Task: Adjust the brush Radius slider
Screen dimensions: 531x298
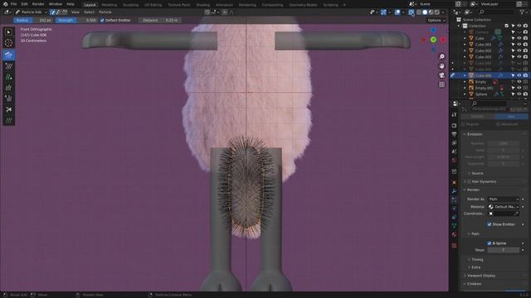Action: pos(33,20)
